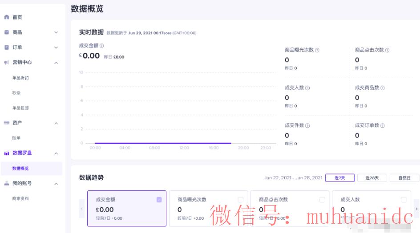This screenshot has height=233, width=420.
Task: Click the 我的账号 person icon
Action: 7,183
